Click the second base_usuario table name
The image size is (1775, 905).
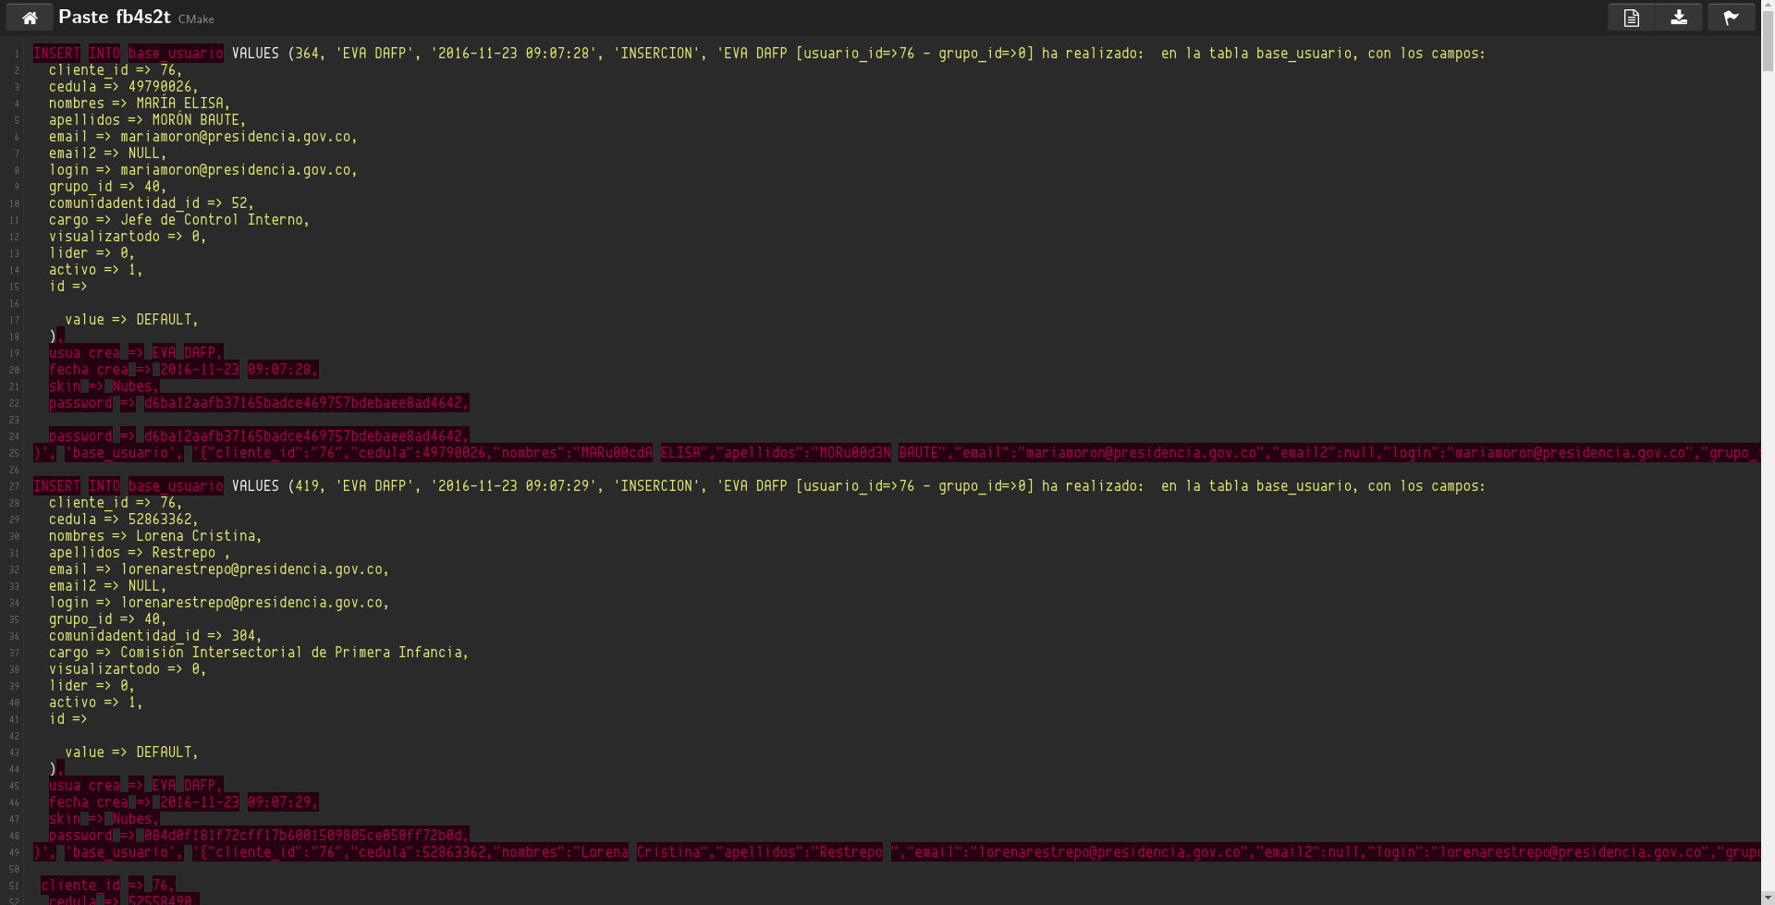pos(176,486)
